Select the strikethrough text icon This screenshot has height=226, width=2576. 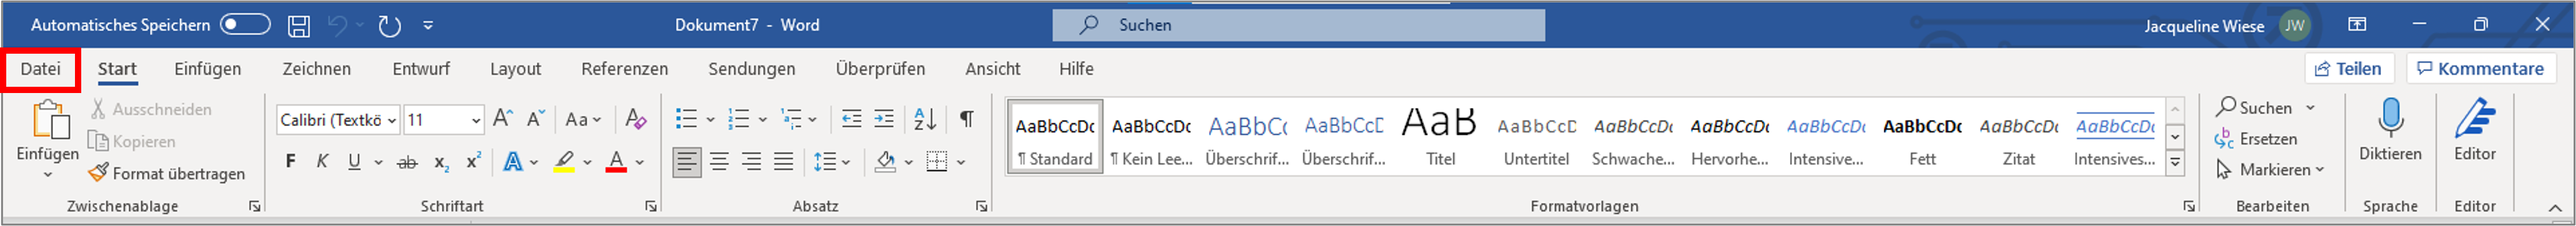coord(407,162)
